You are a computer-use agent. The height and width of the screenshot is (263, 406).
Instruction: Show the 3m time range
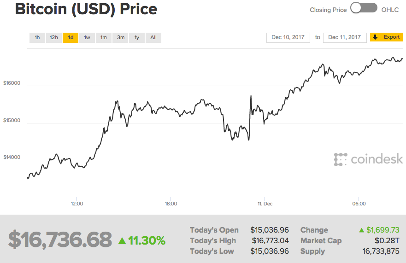tap(120, 37)
